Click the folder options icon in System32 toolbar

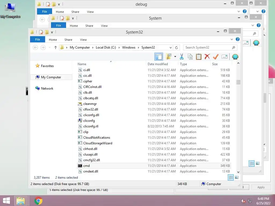pos(169,57)
